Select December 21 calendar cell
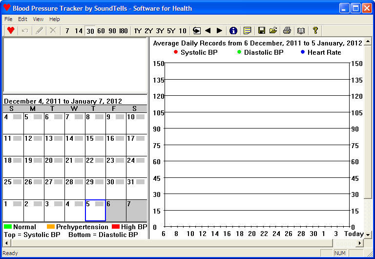The width and height of the screenshot is (375, 259). 75,167
